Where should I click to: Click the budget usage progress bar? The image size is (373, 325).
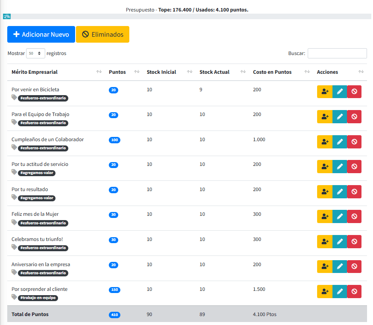click(x=186, y=16)
